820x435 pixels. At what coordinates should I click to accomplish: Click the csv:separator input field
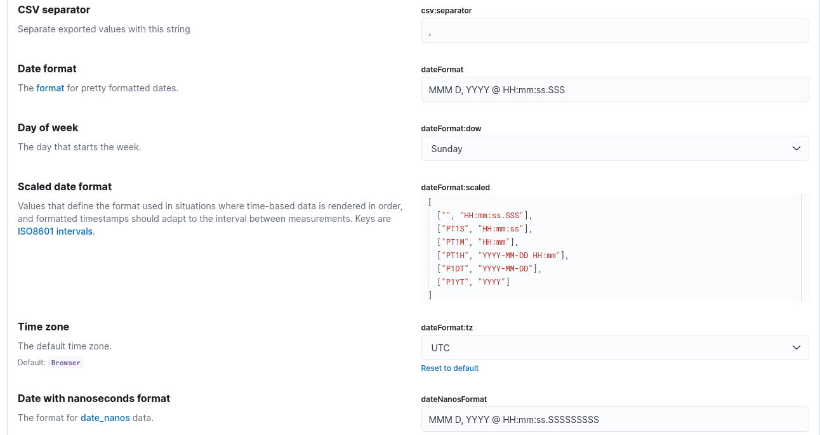tap(614, 30)
